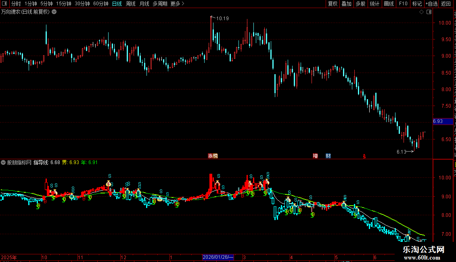Expand the indicator menu icon beside 股朋指标网
Image resolution: width=456 pixels, height=262 pixels.
3,162
